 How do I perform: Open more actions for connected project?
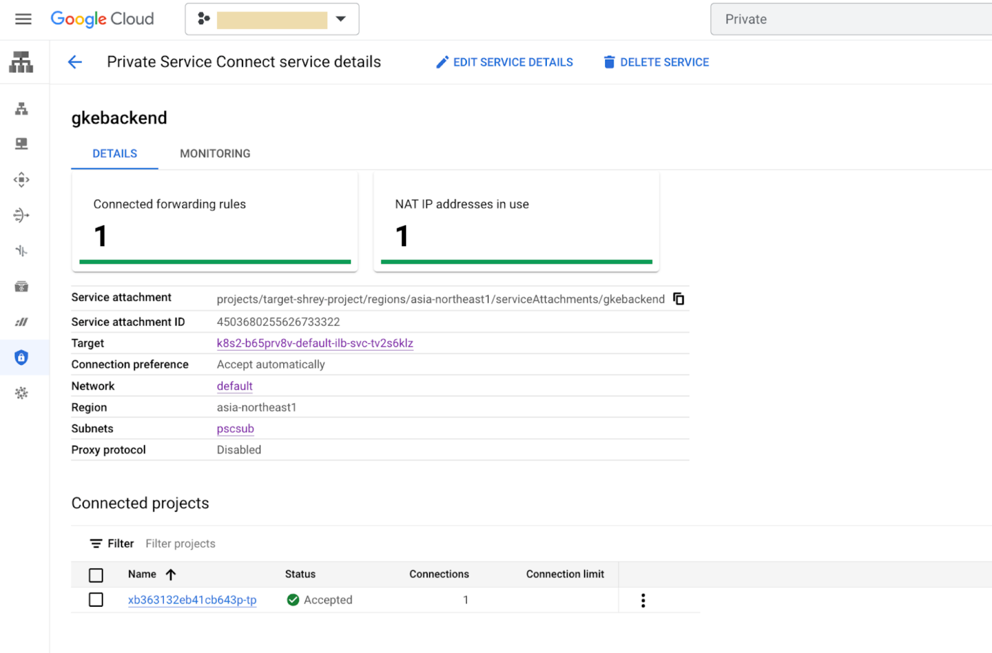tap(643, 600)
